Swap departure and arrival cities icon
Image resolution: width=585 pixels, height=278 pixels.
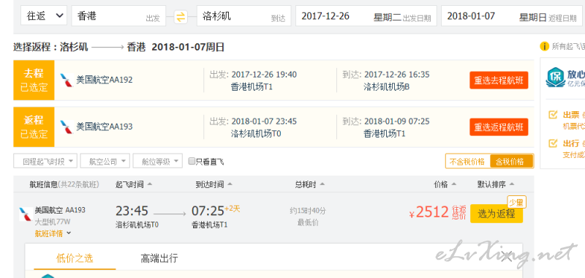(x=181, y=17)
